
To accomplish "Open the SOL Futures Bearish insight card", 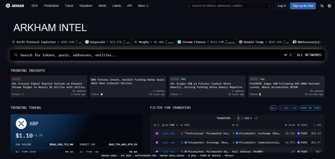I will pyautogui.click(x=49, y=87).
